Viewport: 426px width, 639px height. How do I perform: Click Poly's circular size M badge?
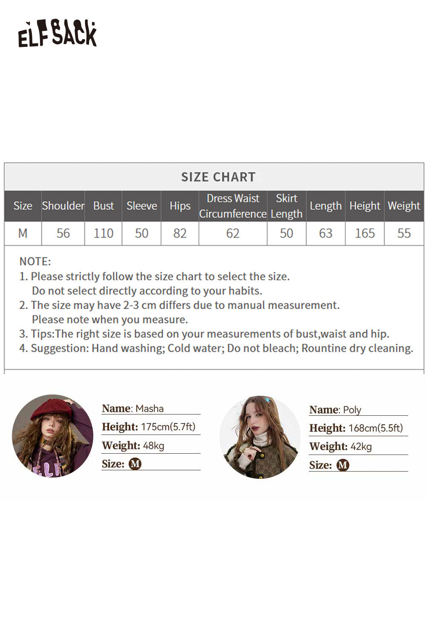tap(343, 465)
